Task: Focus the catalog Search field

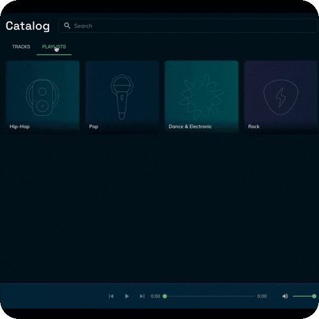Action: [188, 26]
